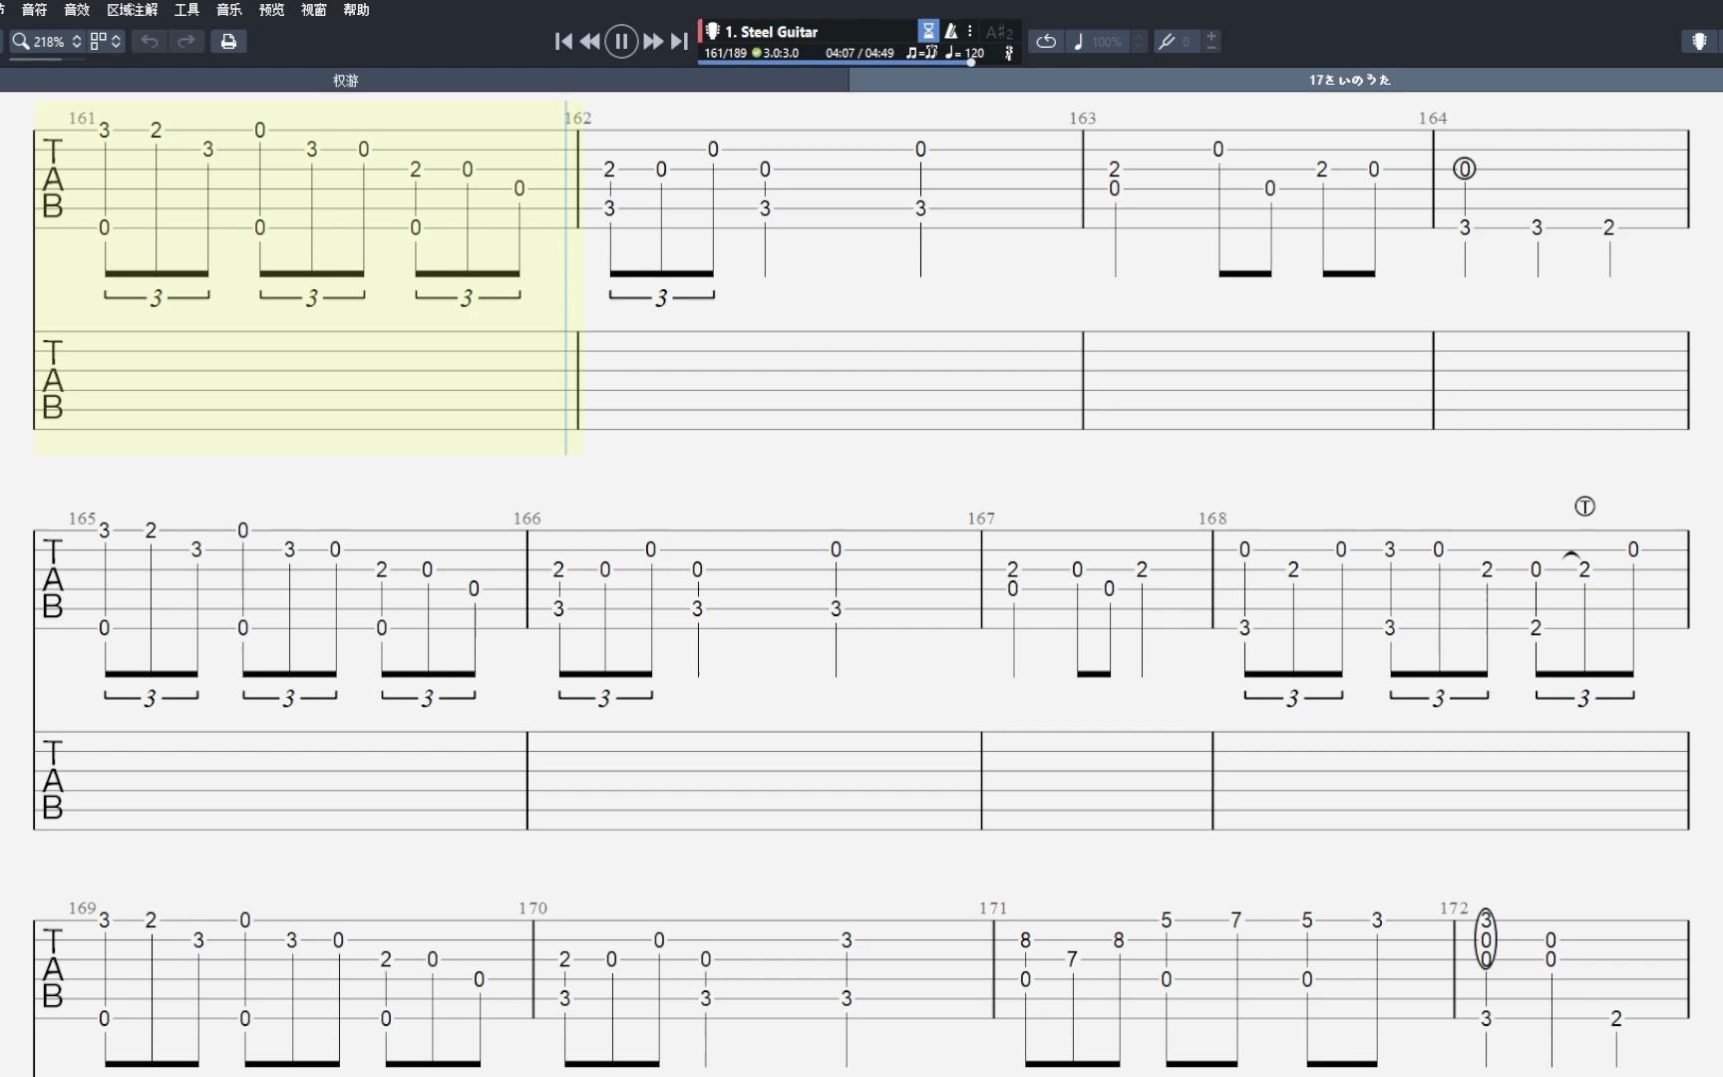The width and height of the screenshot is (1723, 1077).
Task: Click bar number 166
Action: (526, 519)
